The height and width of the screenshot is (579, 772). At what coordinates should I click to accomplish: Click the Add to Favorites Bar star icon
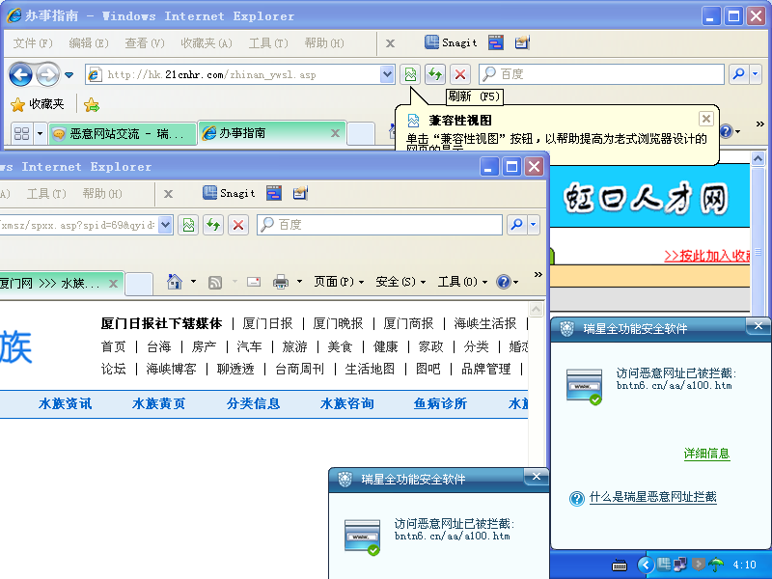click(91, 104)
